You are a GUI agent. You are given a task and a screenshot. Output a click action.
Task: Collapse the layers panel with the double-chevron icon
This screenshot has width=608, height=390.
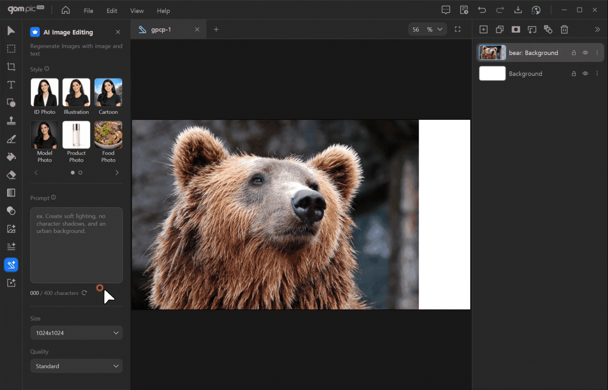[x=598, y=29]
